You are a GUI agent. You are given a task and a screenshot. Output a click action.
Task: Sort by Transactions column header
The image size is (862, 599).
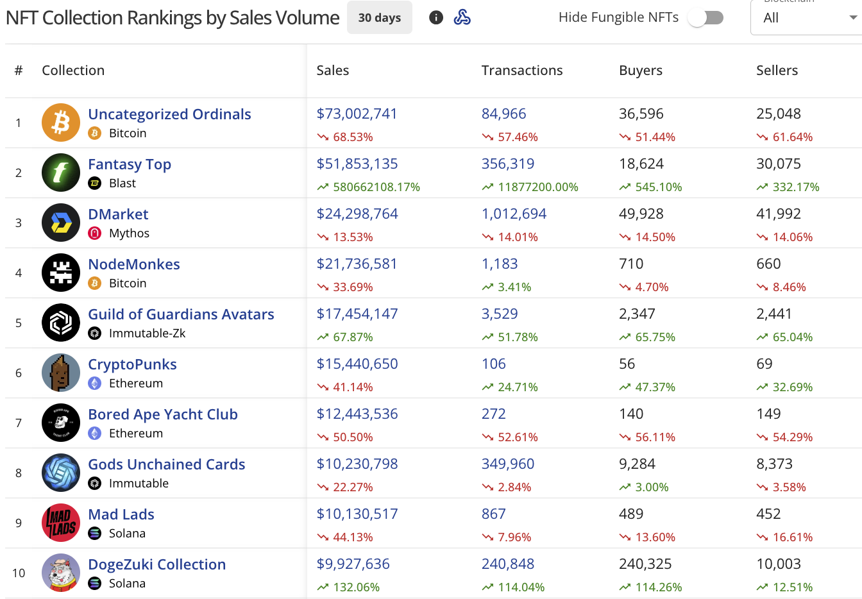pyautogui.click(x=522, y=71)
